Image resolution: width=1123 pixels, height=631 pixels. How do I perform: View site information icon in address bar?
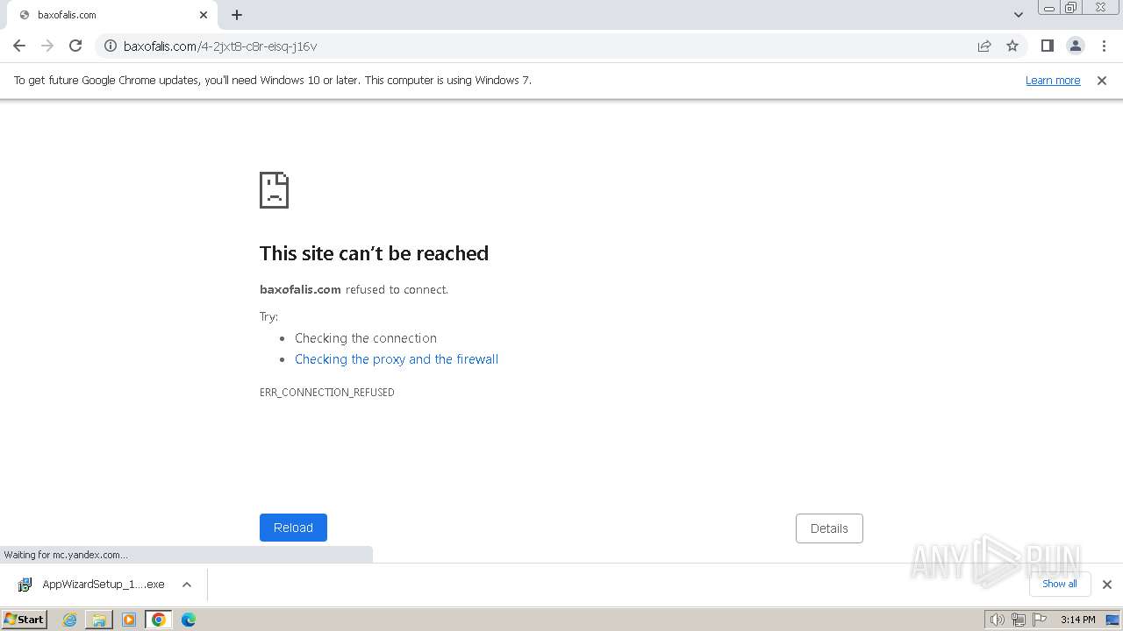click(111, 46)
